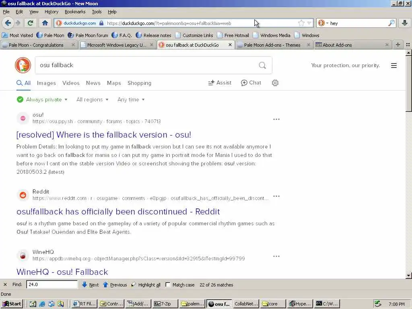
Task: Close the osu fallback at DuckDuckGo tab
Action: tap(230, 45)
